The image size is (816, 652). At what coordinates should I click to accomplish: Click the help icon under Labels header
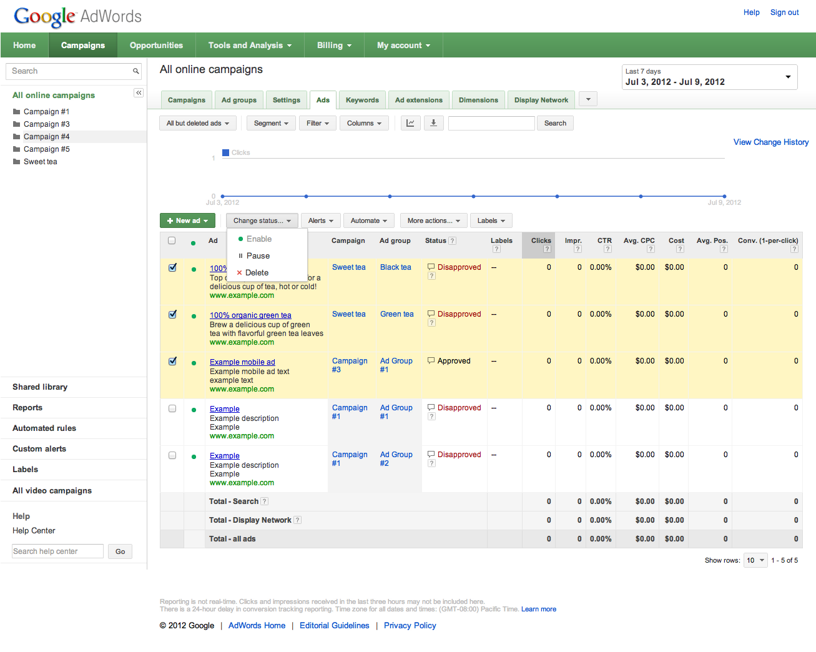[x=496, y=249]
